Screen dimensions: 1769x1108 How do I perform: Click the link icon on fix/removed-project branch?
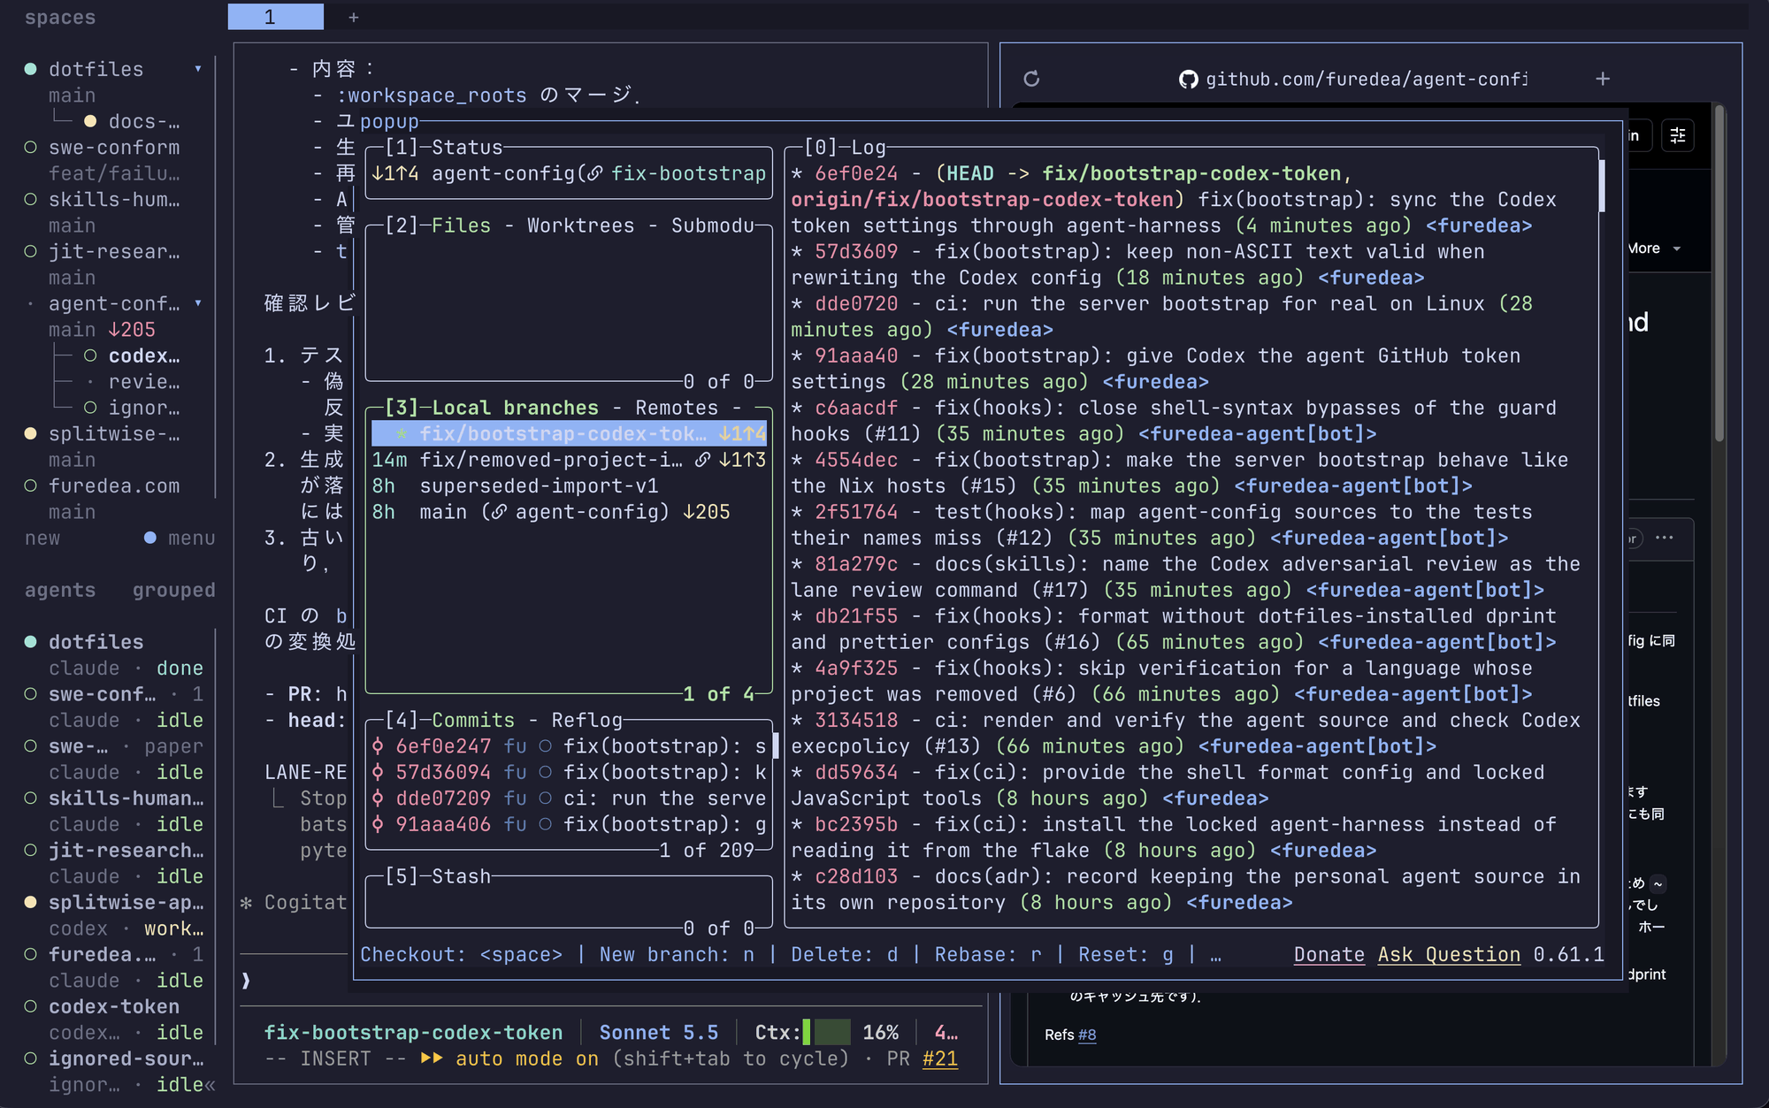(x=702, y=460)
